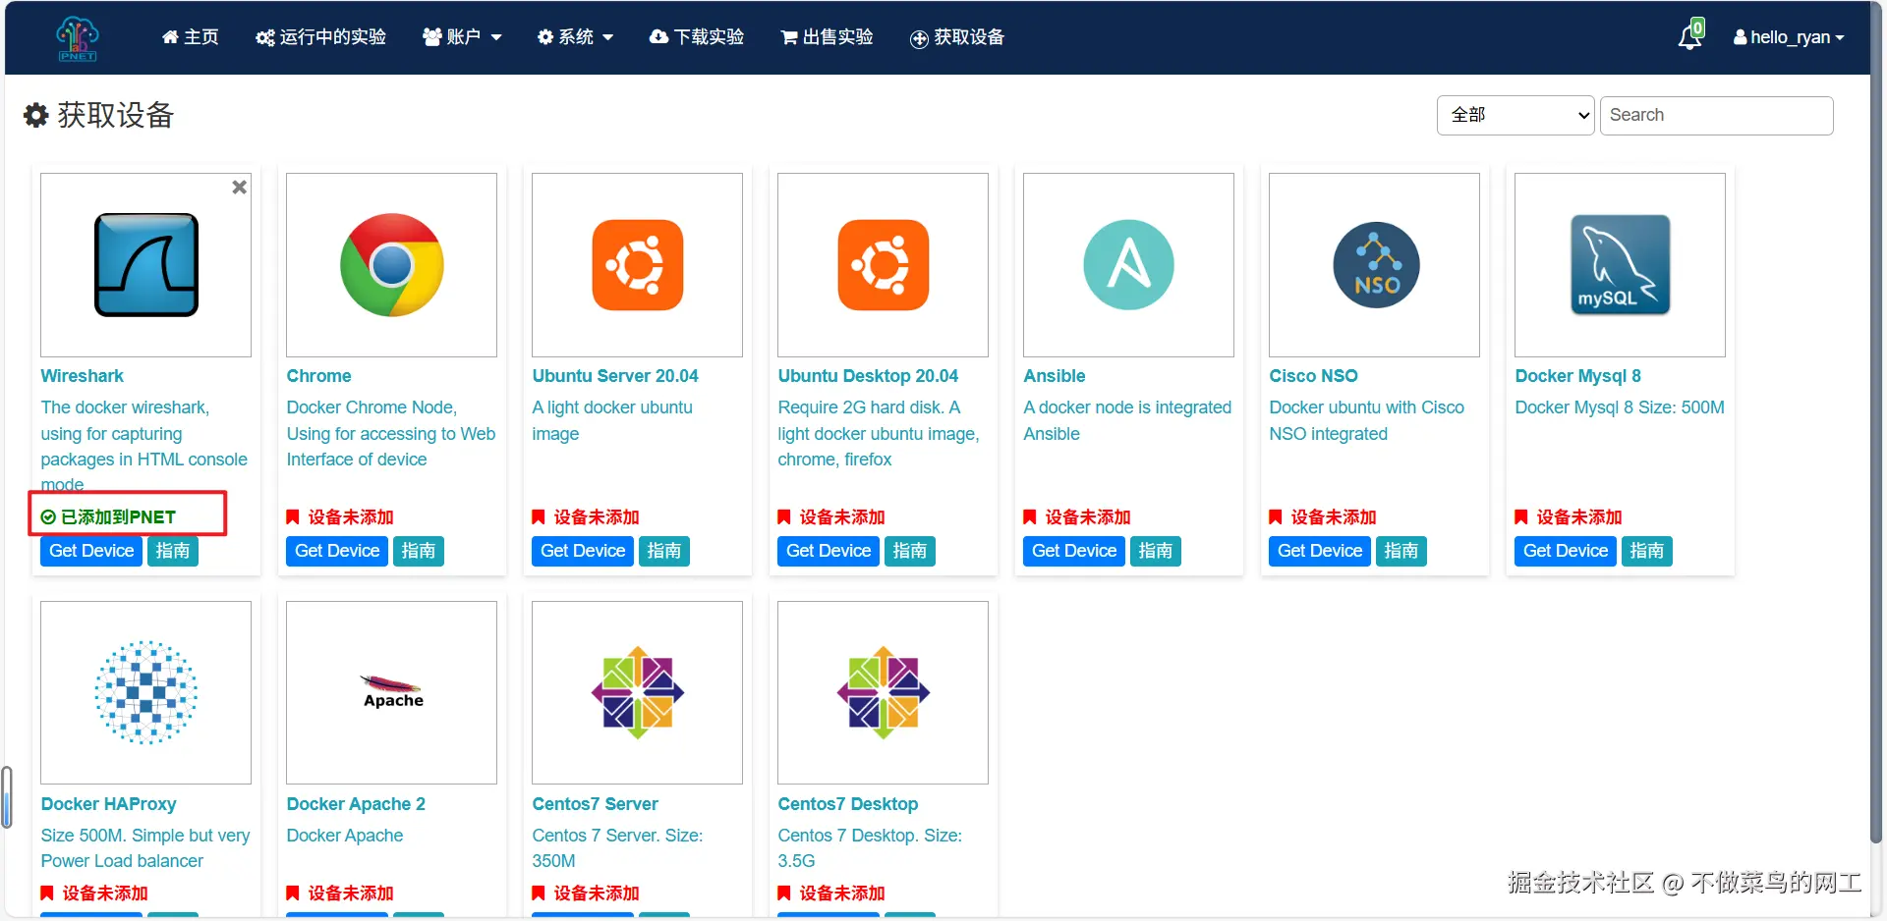Viewport: 1887px width, 921px height.
Task: Open the hello_ryan user dropdown
Action: point(1789,37)
